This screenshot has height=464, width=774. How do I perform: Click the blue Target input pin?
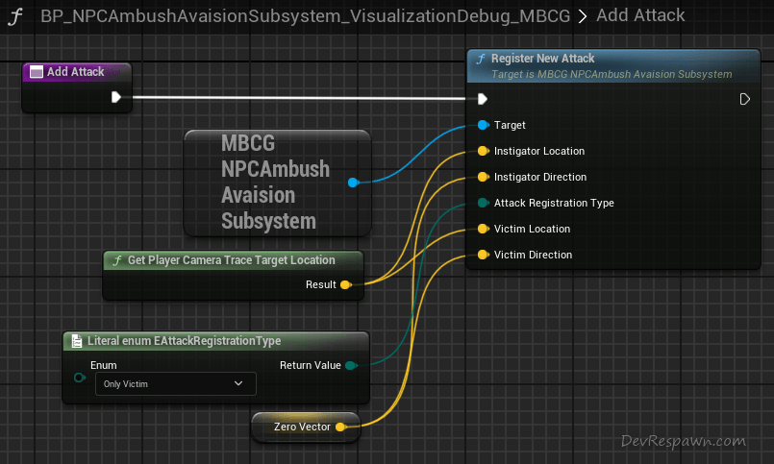(483, 125)
